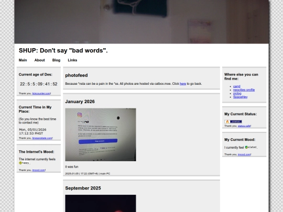Visit the SpaceHey link
This screenshot has width=283, height=212.
coord(240,97)
